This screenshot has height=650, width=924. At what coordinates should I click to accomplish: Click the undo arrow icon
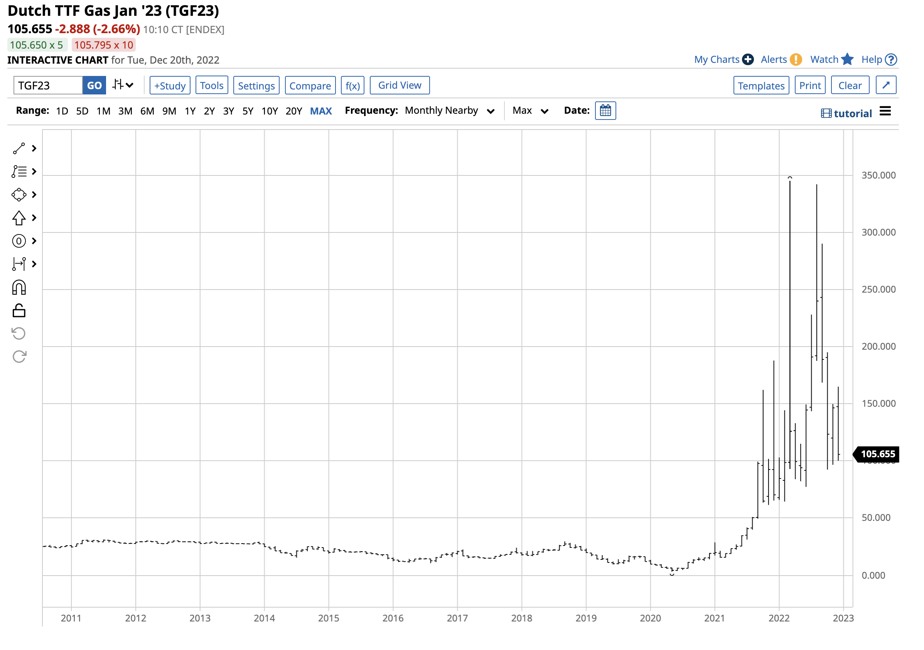point(19,333)
